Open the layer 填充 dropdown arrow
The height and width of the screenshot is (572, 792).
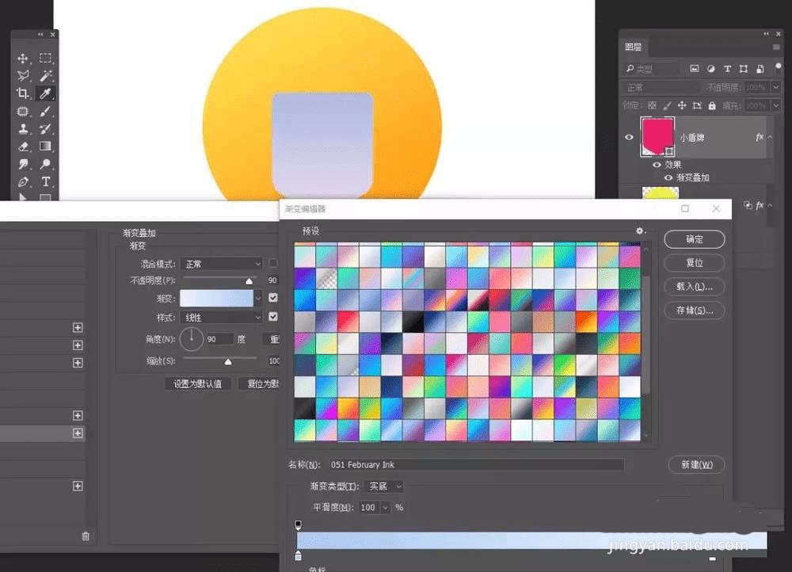(776, 105)
